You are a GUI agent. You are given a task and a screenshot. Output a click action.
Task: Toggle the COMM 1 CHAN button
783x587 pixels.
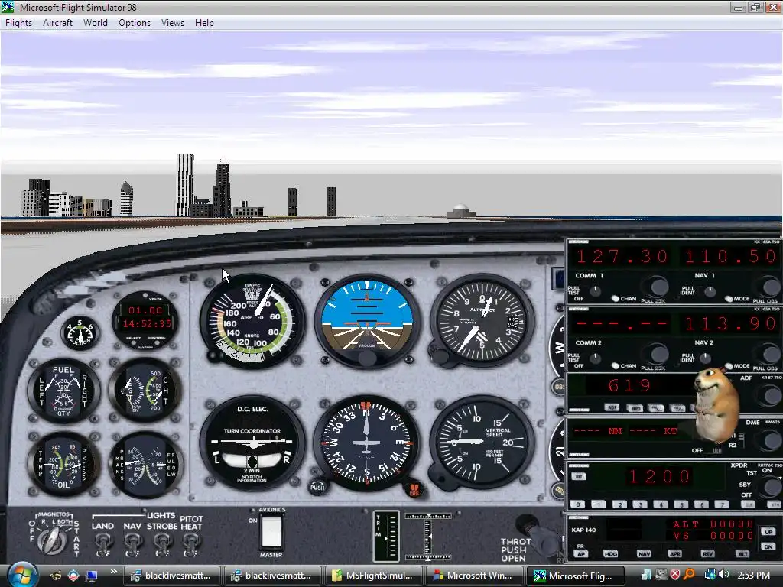tap(616, 299)
